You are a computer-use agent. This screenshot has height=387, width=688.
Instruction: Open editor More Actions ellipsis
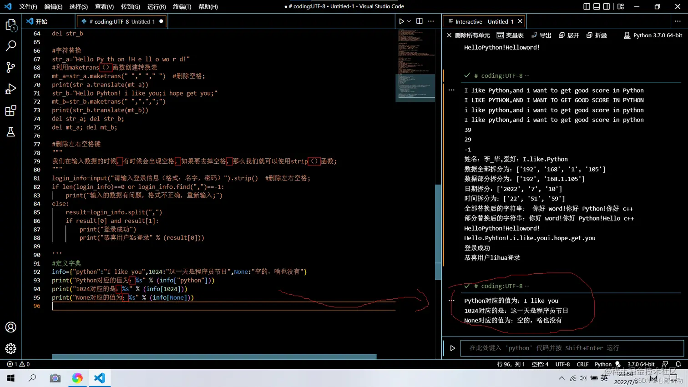(431, 21)
